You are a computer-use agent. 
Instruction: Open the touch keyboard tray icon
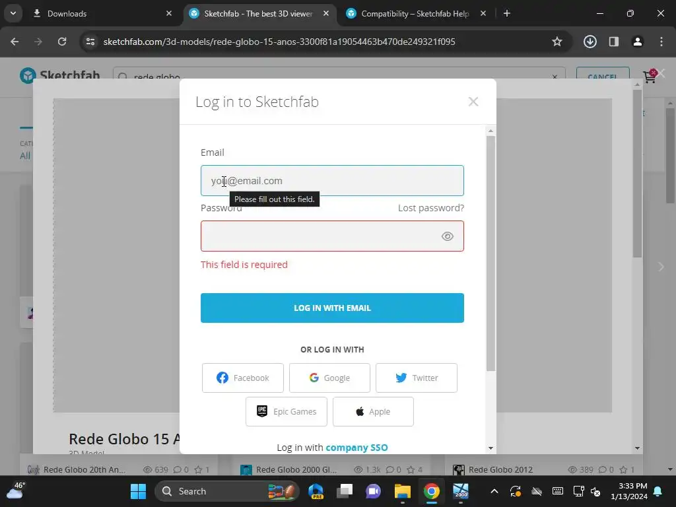[557, 491]
